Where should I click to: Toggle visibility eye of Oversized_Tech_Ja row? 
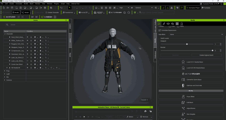[x=27, y=54]
